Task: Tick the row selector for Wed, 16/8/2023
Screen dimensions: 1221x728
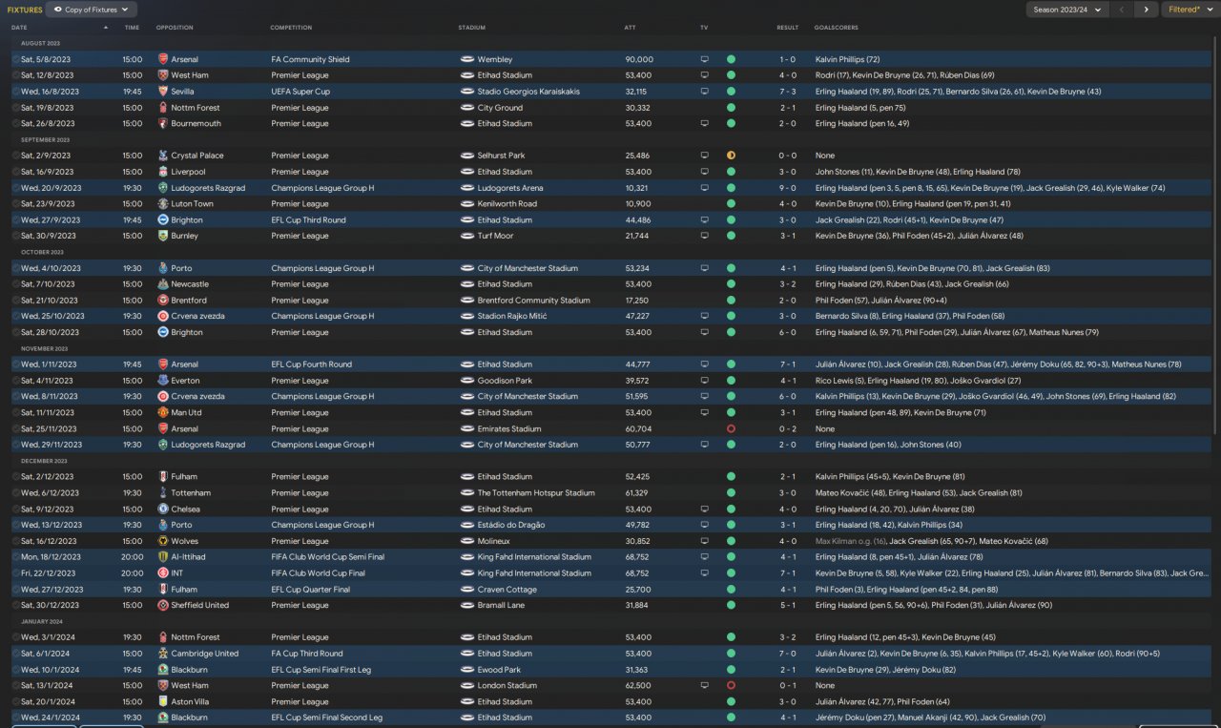Action: (15, 92)
